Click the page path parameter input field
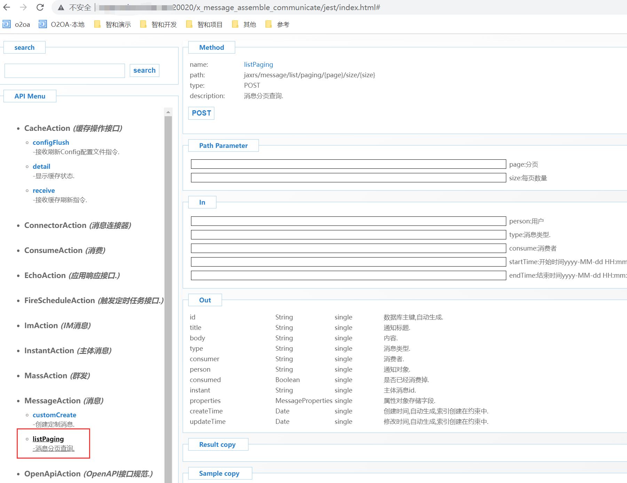Image resolution: width=627 pixels, height=483 pixels. point(348,164)
